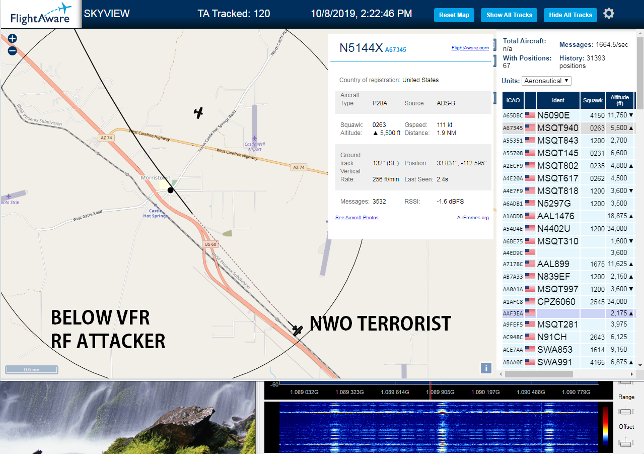Viewport: 644px width, 454px height.
Task: Click Show All Tracks button
Action: tap(509, 15)
